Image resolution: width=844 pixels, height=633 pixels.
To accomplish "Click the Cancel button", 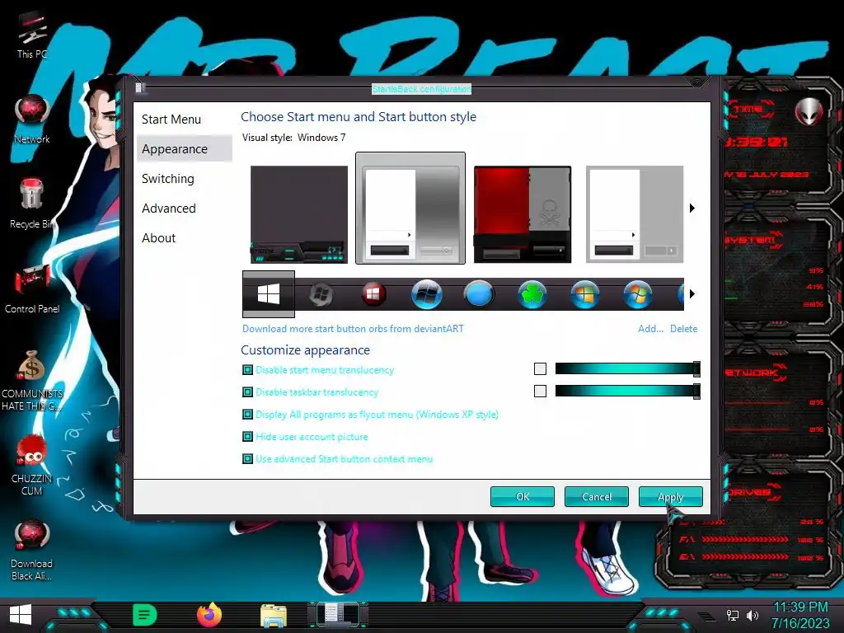I will pos(597,496).
